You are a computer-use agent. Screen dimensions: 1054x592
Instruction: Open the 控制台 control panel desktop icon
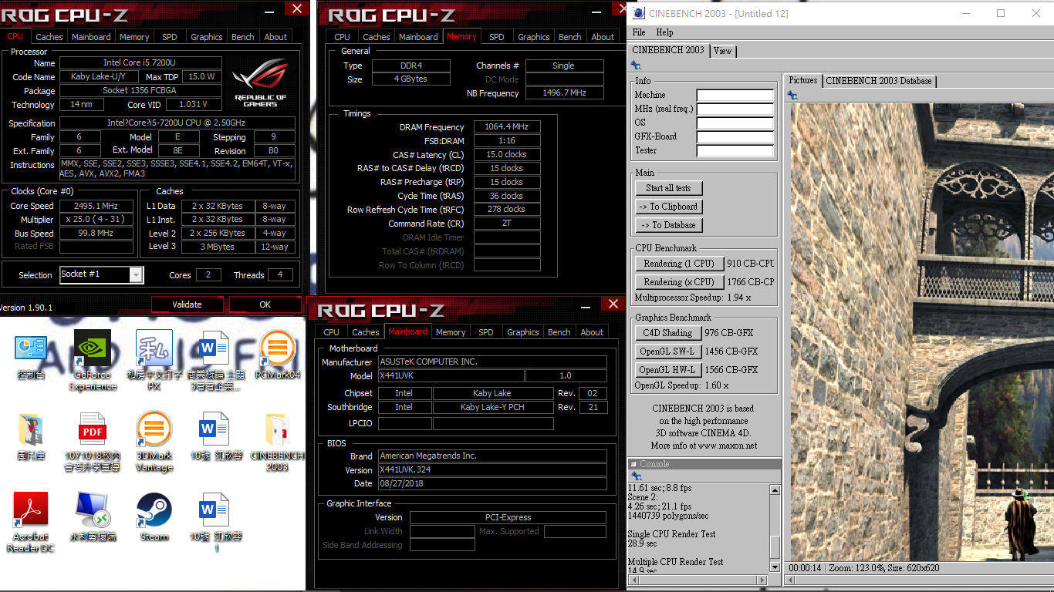tap(31, 357)
